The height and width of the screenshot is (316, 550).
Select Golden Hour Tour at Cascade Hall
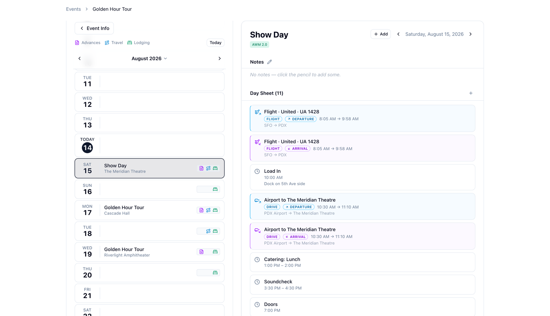[150, 210]
